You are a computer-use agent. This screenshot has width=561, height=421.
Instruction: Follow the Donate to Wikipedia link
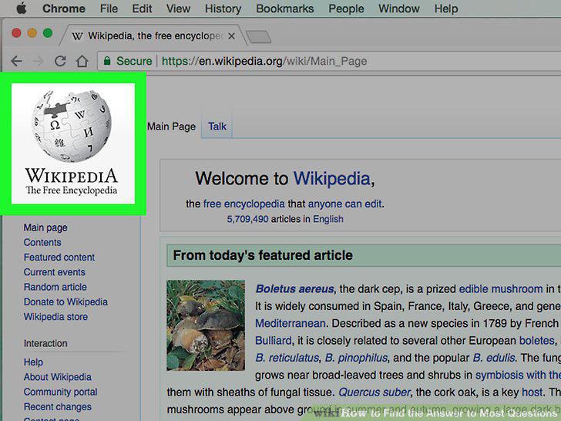coord(66,301)
